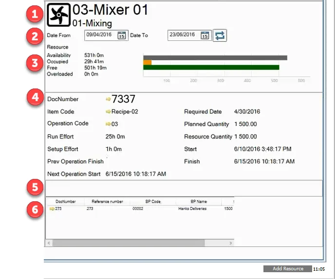Click the Operation Code 03 link arrow
Viewport: 335px width, 279px height.
(108, 124)
